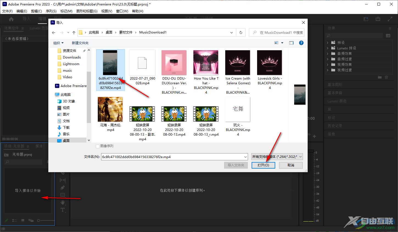This screenshot has width=398, height=232.
Task: Select the DDU-DU DDU-DU BLACKPINK video file
Action: click(x=174, y=72)
